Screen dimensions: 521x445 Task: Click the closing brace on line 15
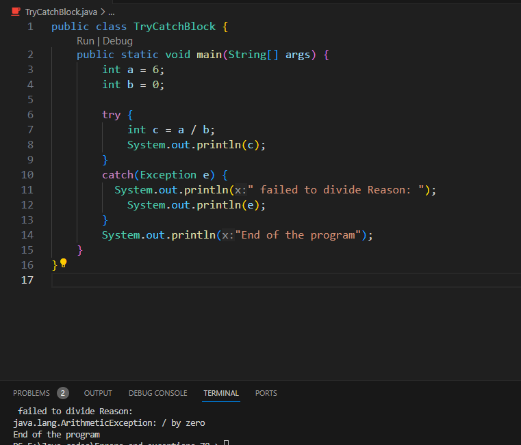click(79, 250)
